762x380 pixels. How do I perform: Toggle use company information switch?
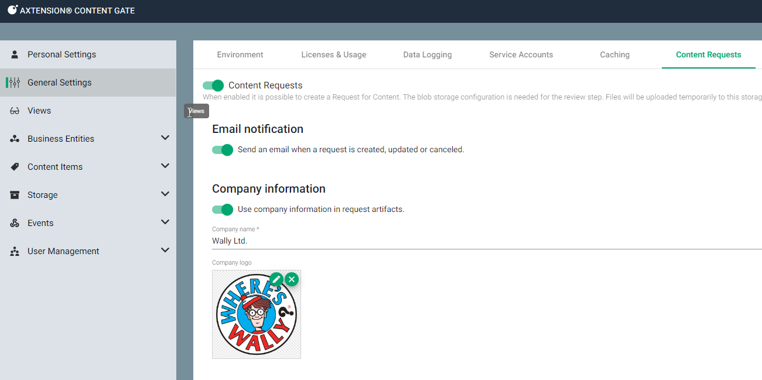click(223, 210)
